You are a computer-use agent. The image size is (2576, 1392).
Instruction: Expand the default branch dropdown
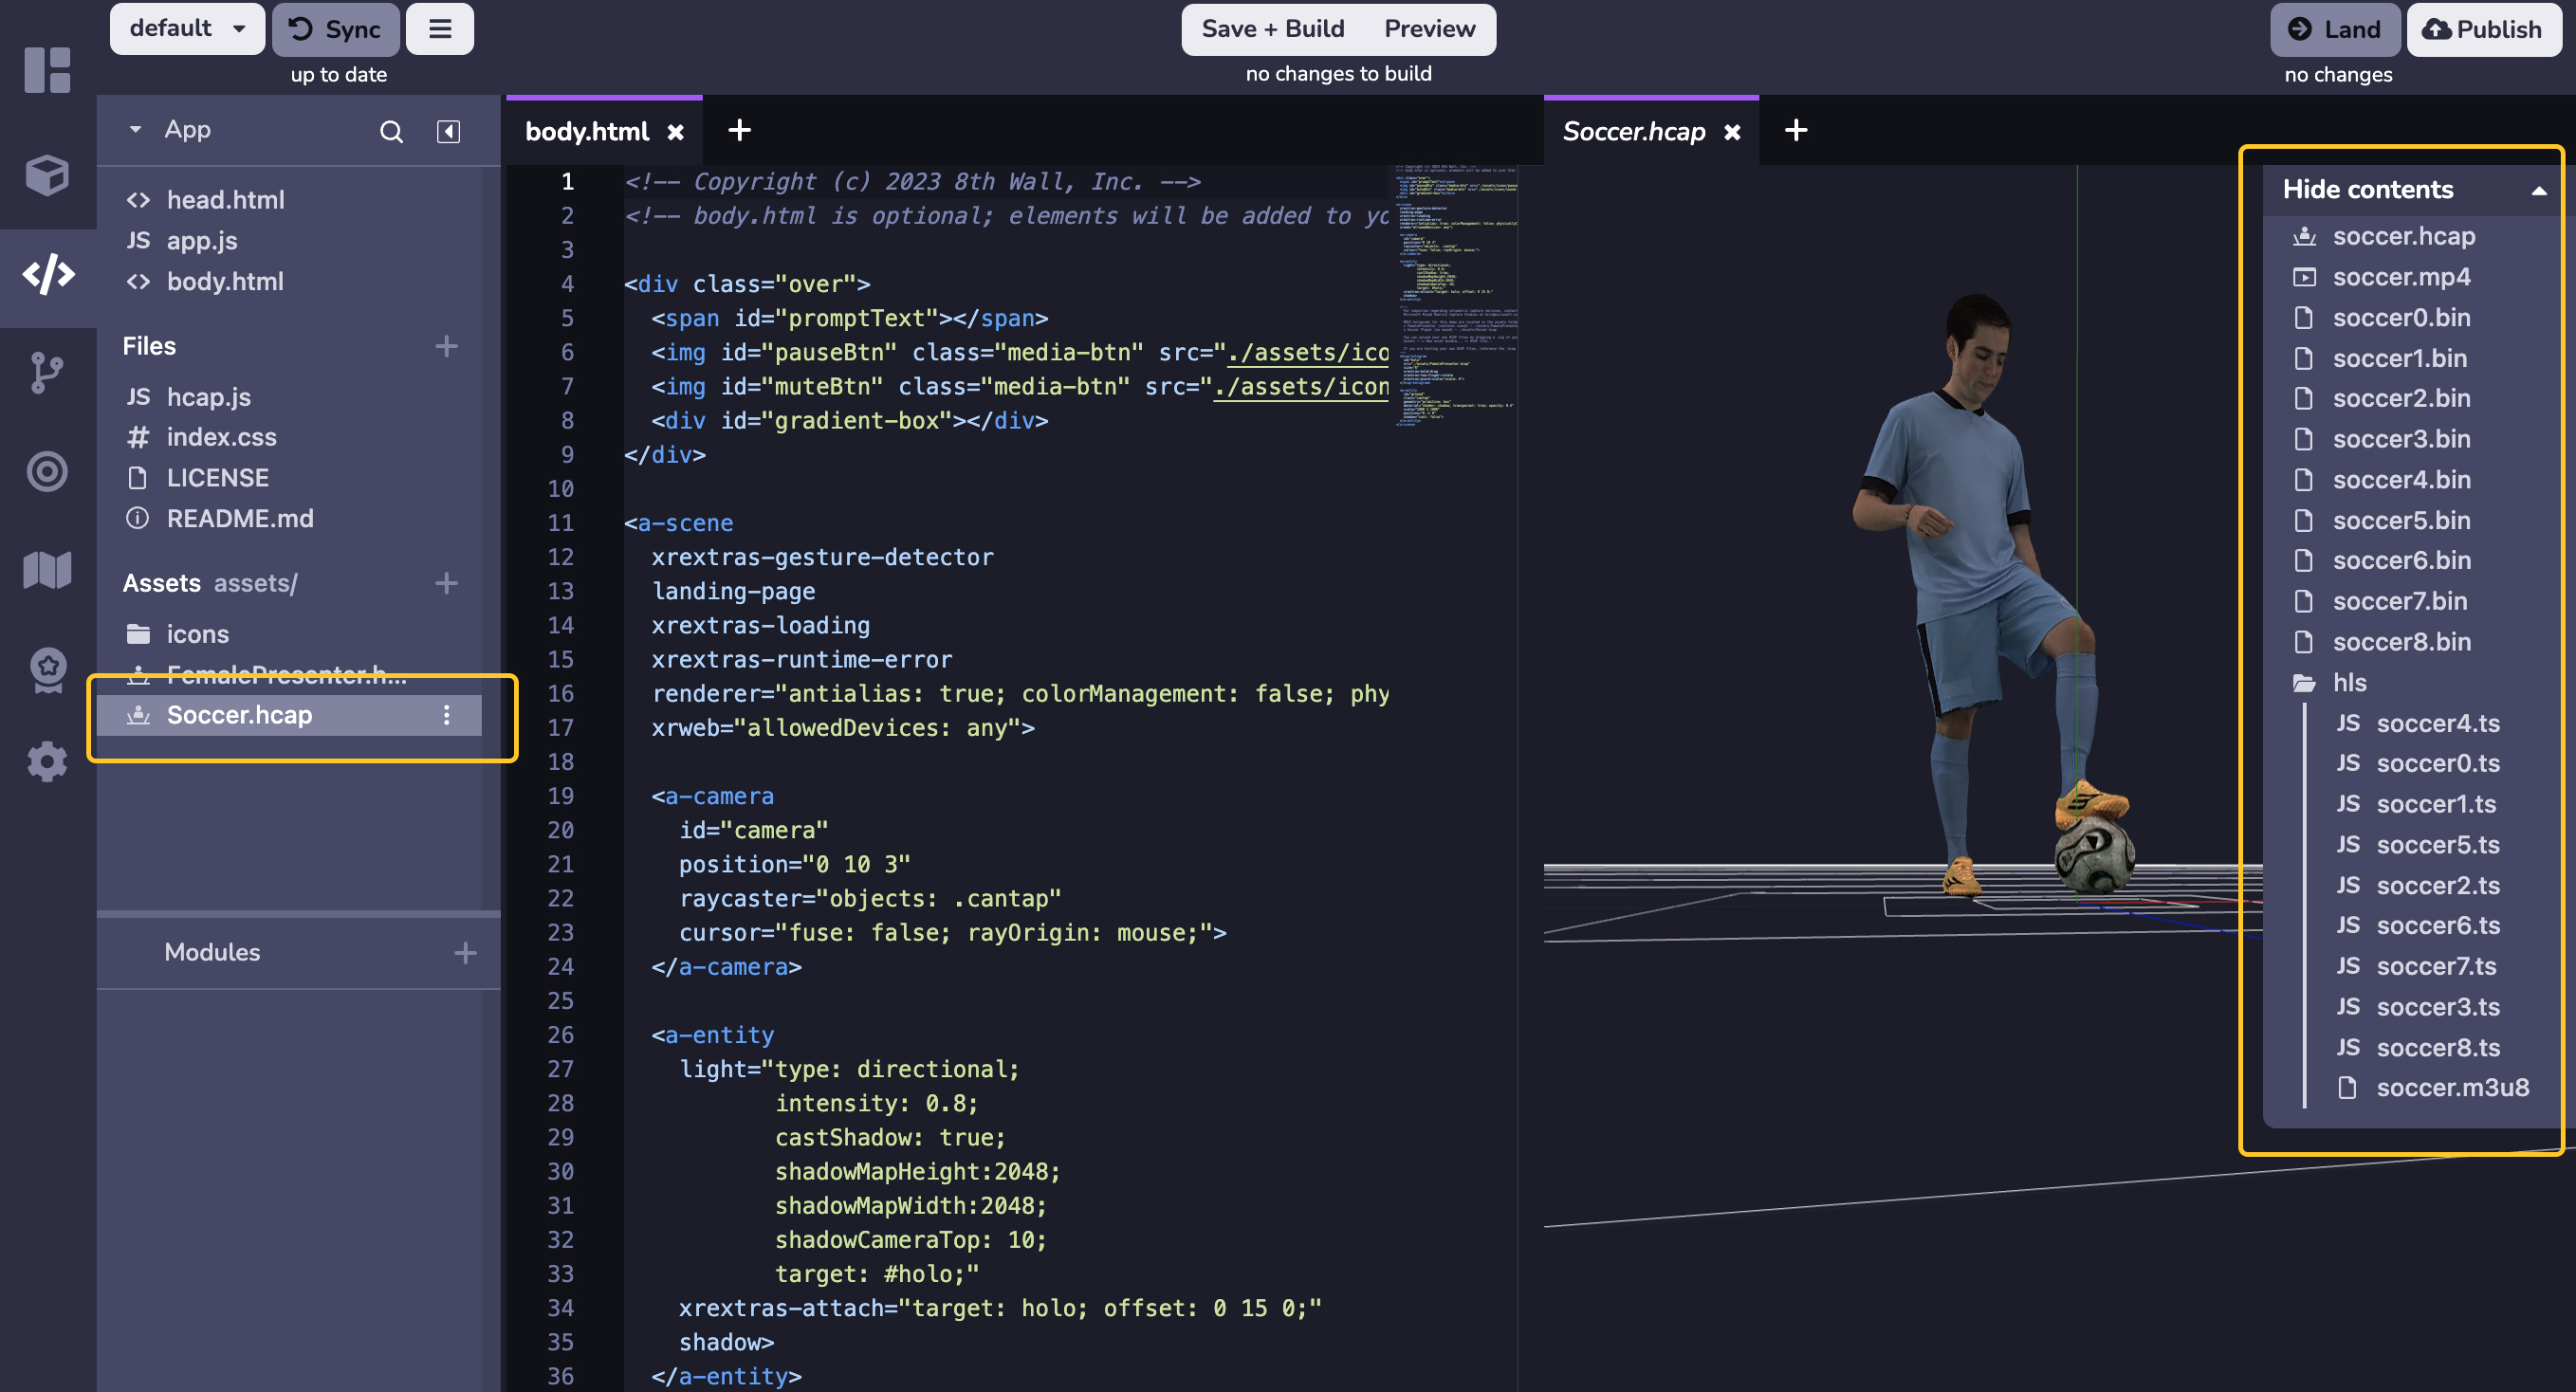(x=183, y=29)
